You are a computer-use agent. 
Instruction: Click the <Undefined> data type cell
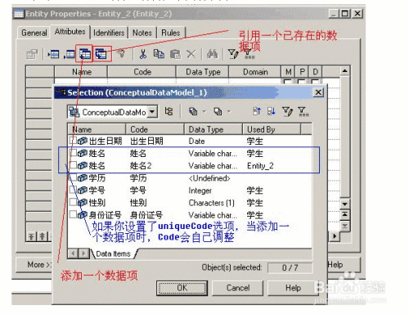(x=209, y=178)
